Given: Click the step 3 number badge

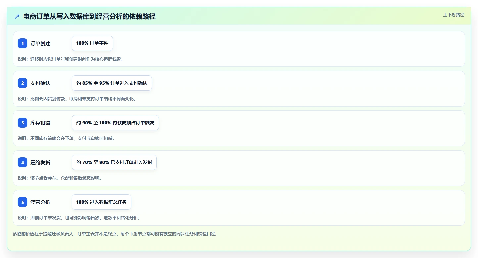Looking at the screenshot, I should [x=23, y=123].
